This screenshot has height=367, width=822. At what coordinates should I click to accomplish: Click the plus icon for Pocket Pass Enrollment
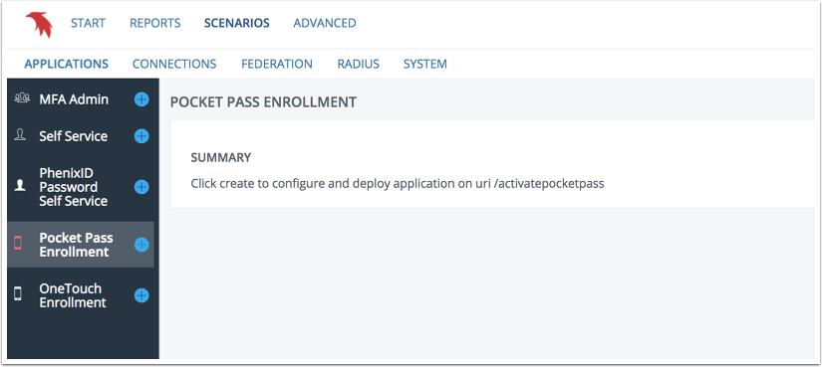pyautogui.click(x=141, y=245)
